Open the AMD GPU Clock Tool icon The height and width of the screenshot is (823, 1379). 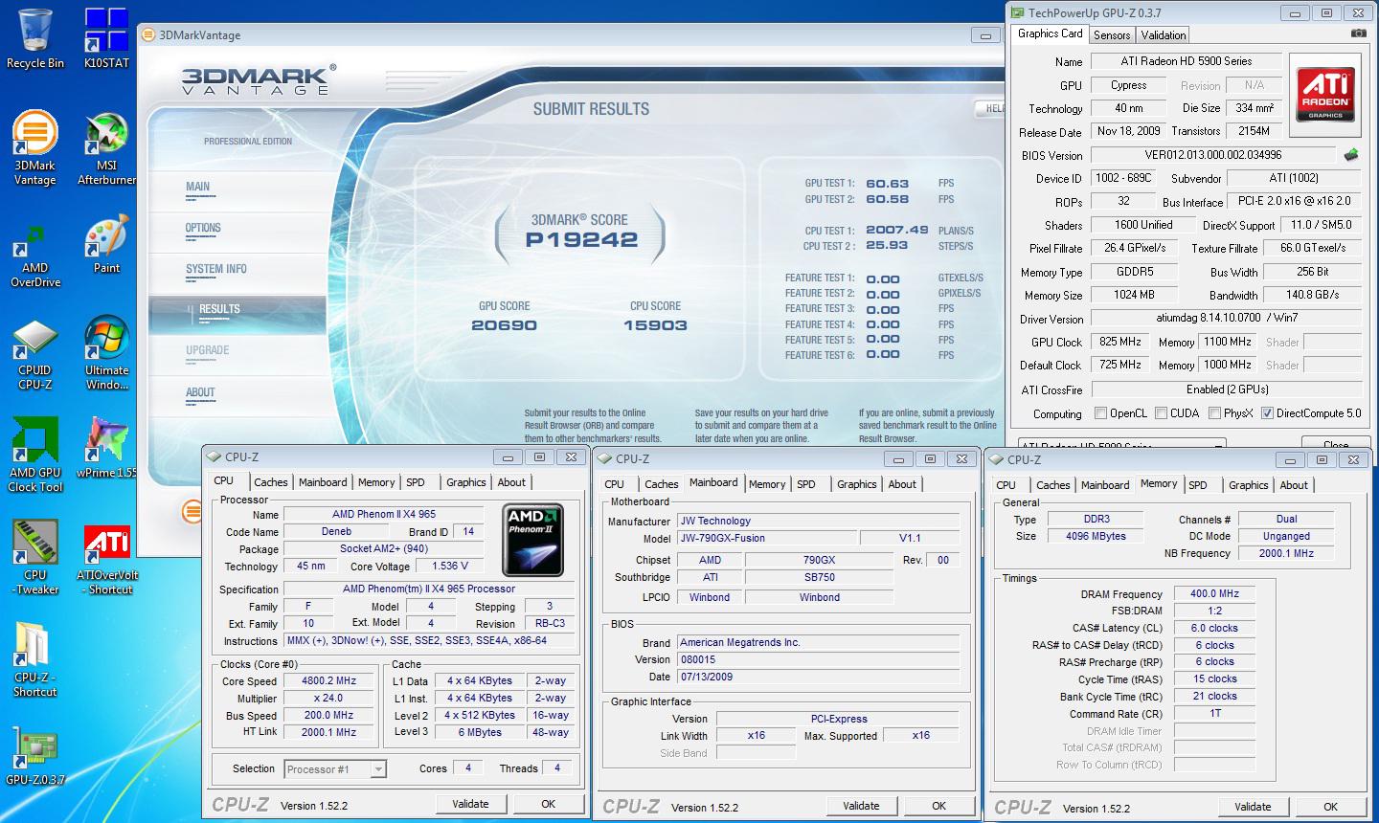(35, 456)
